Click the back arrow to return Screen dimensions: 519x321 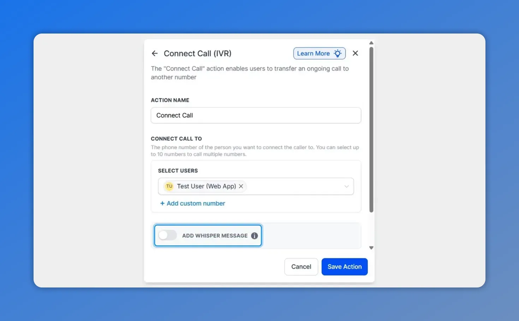(154, 53)
